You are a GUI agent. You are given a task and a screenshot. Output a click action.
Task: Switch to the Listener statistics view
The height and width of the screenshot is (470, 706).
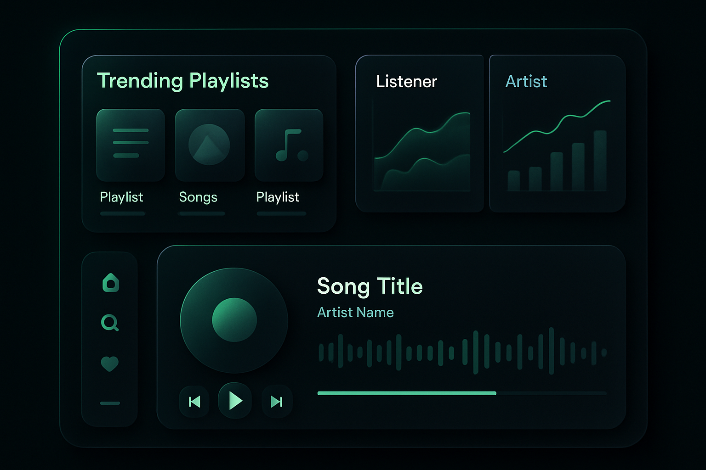(406, 82)
